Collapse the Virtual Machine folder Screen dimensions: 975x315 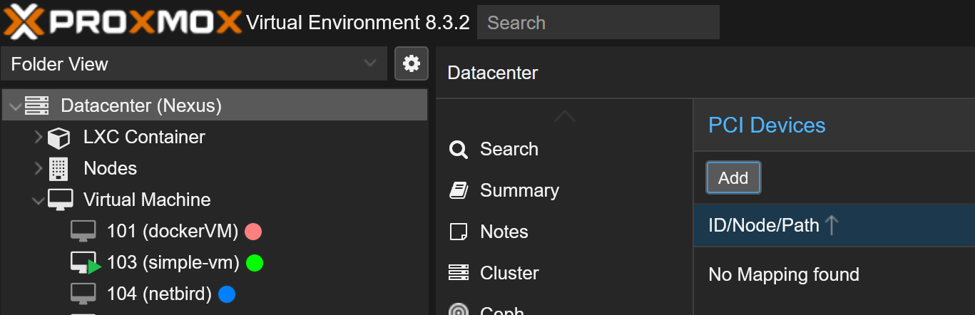point(39,200)
